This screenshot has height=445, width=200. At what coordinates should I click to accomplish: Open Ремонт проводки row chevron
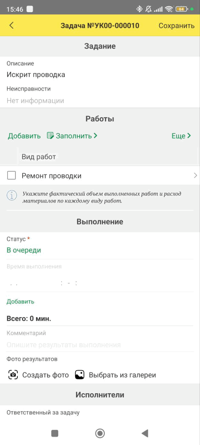pyautogui.click(x=195, y=176)
